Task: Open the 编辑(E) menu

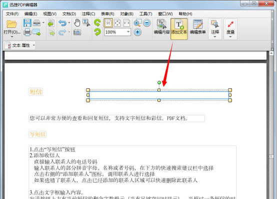Action: click(x=30, y=14)
